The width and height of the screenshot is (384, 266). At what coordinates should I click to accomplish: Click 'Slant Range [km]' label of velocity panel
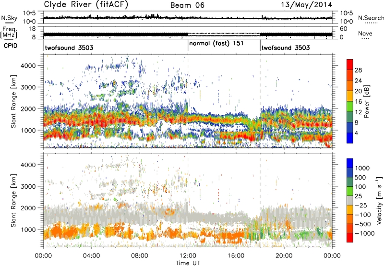(13, 200)
